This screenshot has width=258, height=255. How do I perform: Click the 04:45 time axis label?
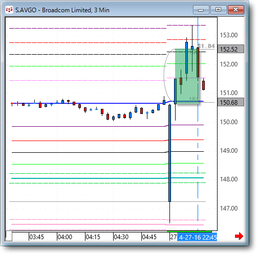click(x=149, y=237)
